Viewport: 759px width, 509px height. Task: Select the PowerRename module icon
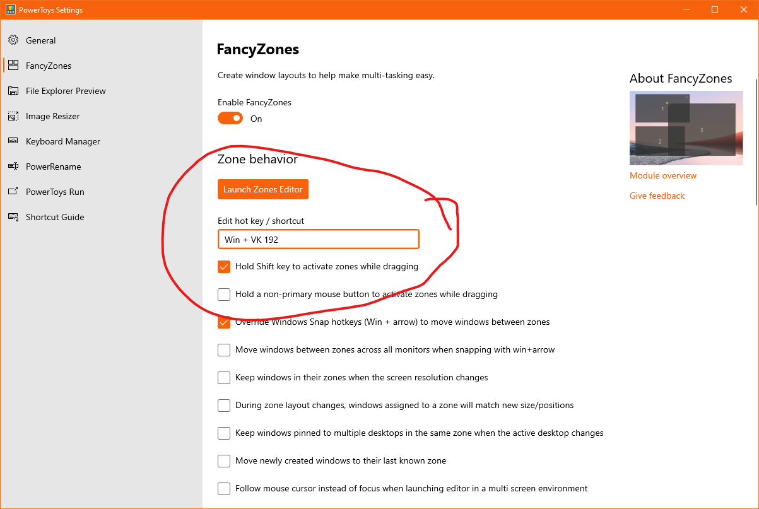[12, 166]
